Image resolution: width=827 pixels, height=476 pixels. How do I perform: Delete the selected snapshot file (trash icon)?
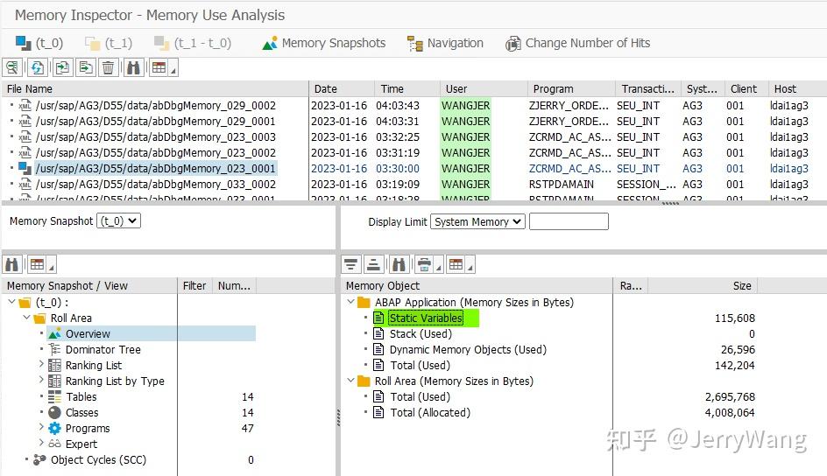108,67
